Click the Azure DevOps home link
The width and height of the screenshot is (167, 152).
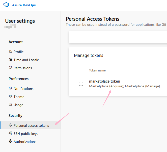[24, 5]
